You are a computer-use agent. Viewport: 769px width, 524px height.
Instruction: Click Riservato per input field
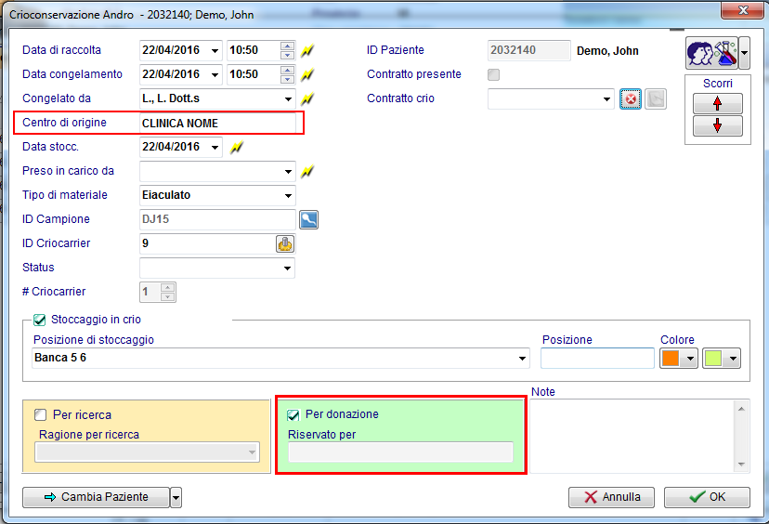(x=400, y=452)
